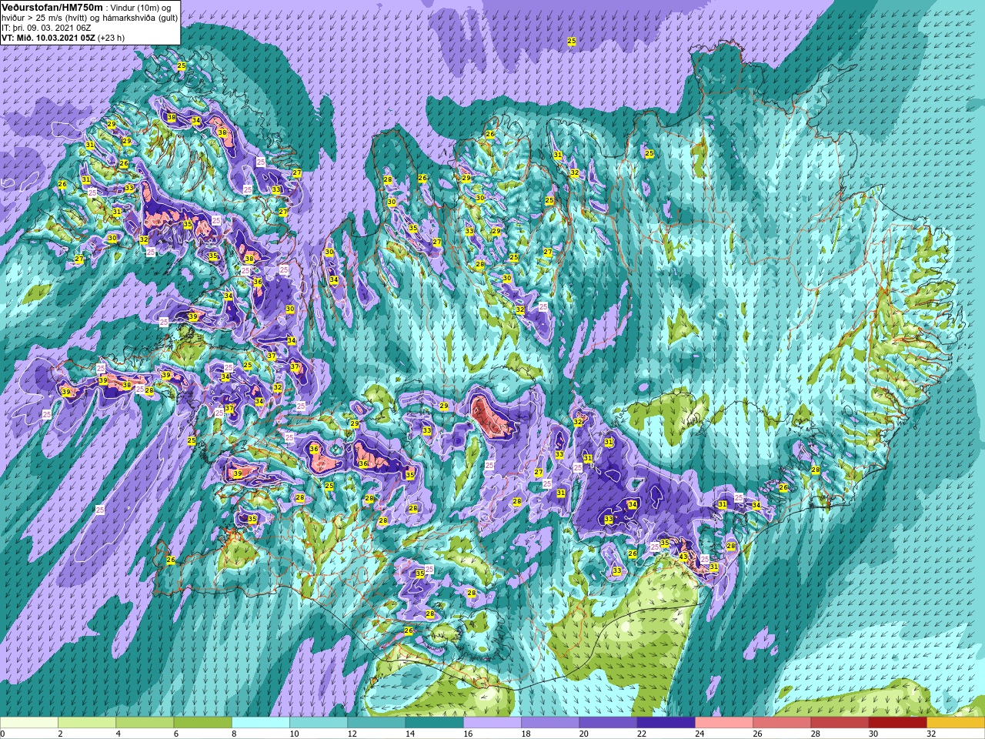Select the 12 tick label on the color scale

[x=352, y=734]
